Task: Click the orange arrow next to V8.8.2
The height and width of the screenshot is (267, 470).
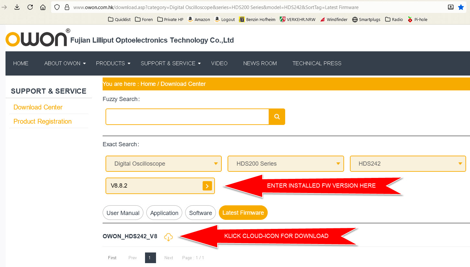Action: [x=207, y=186]
